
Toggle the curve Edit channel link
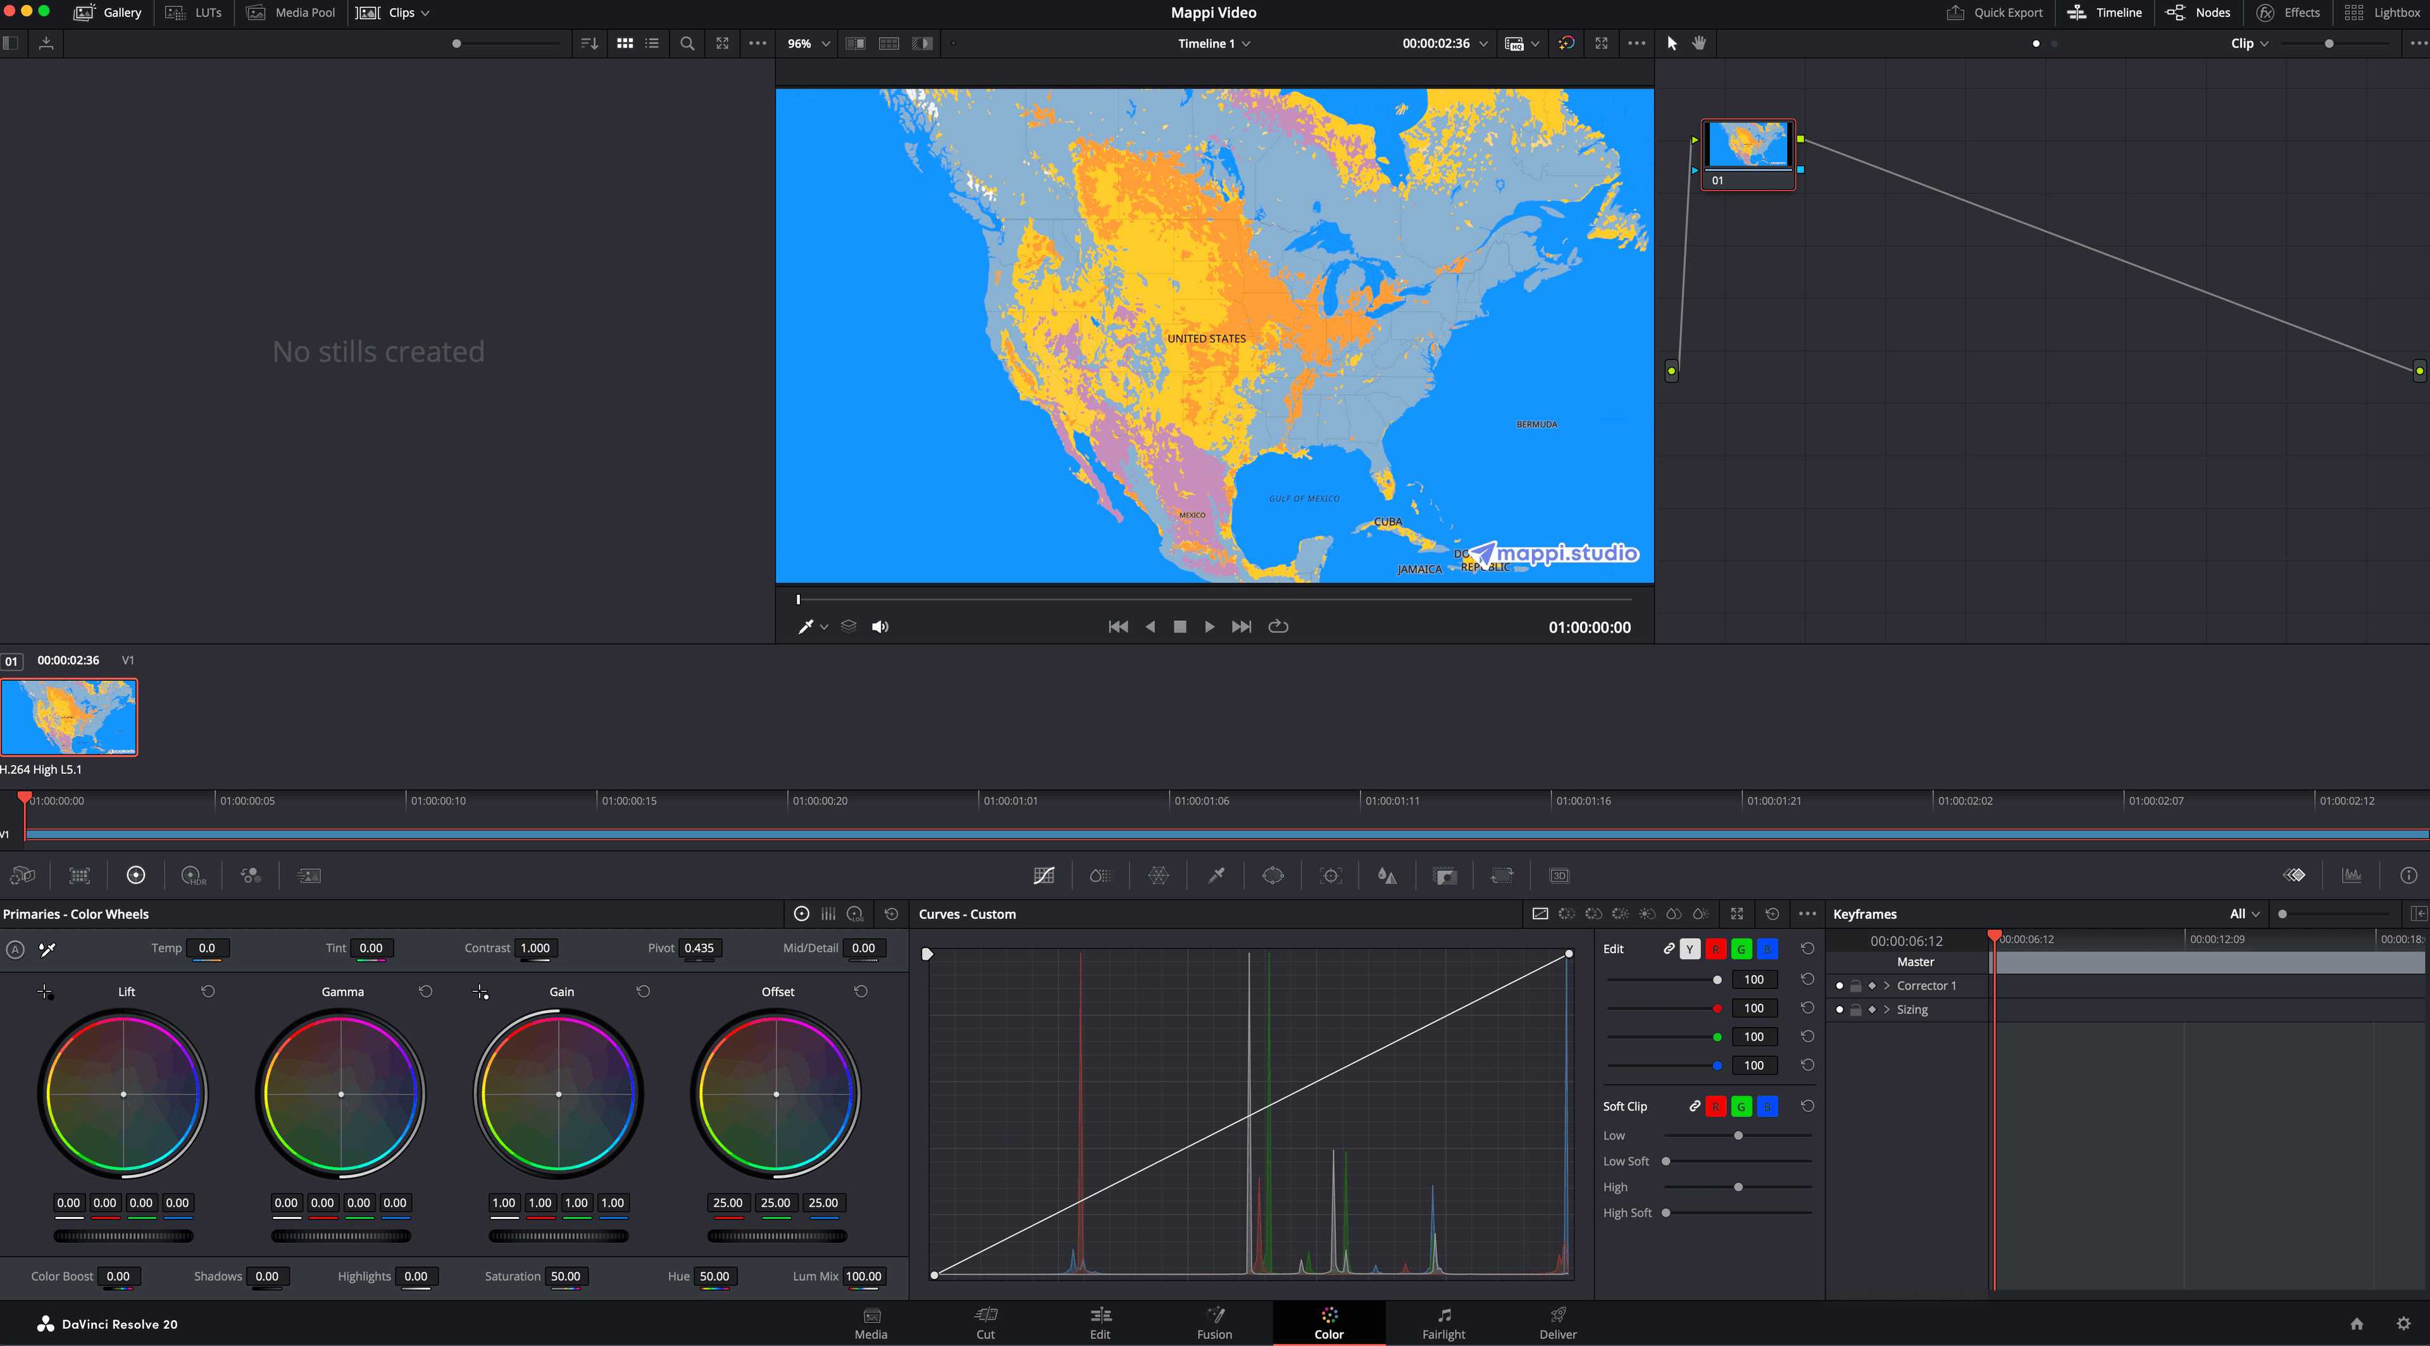tap(1669, 949)
